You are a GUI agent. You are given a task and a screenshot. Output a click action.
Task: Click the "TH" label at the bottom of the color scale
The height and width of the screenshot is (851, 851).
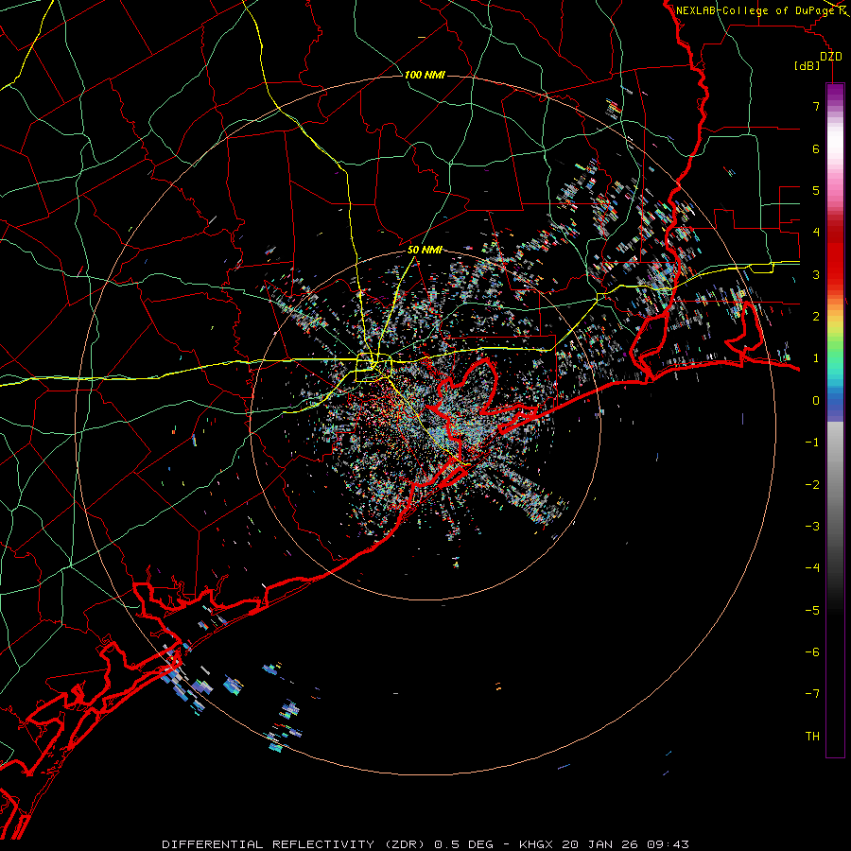tap(812, 737)
